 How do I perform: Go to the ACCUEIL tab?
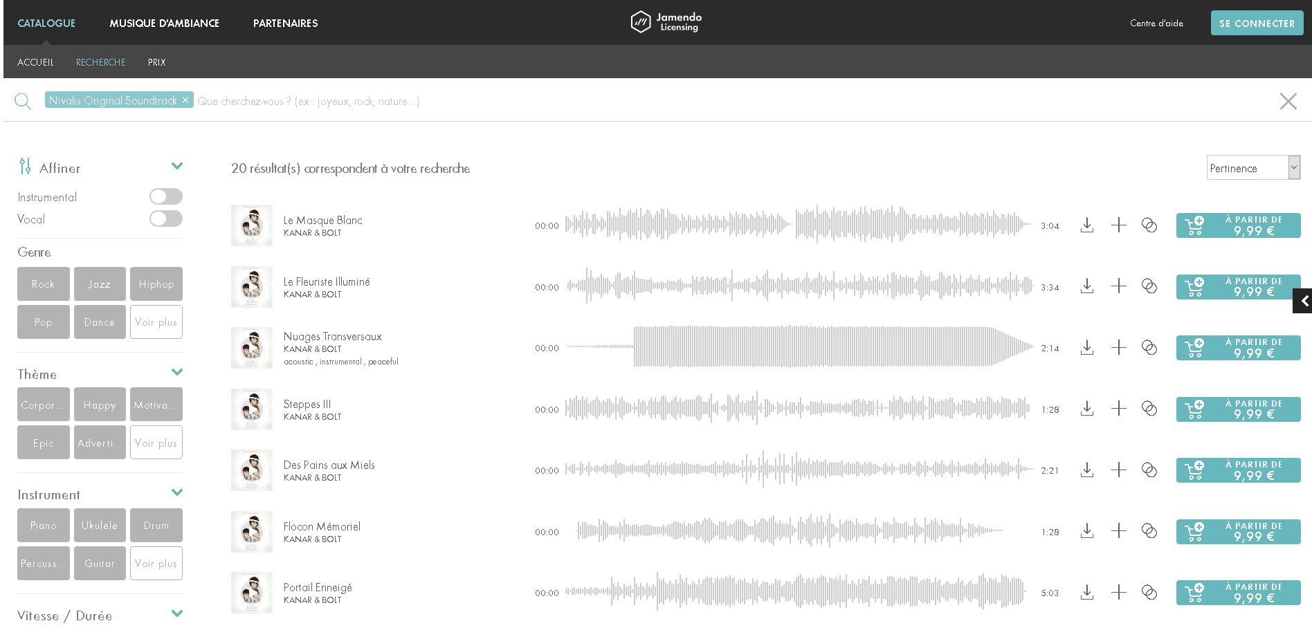tap(35, 62)
